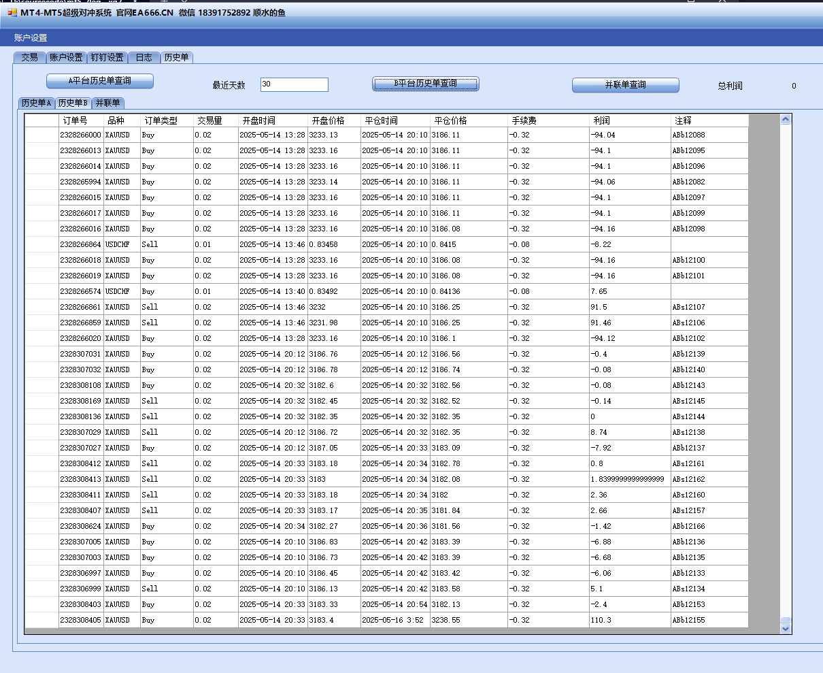Select the 账户设置 tab in the tab strip
823x673 pixels.
[66, 58]
